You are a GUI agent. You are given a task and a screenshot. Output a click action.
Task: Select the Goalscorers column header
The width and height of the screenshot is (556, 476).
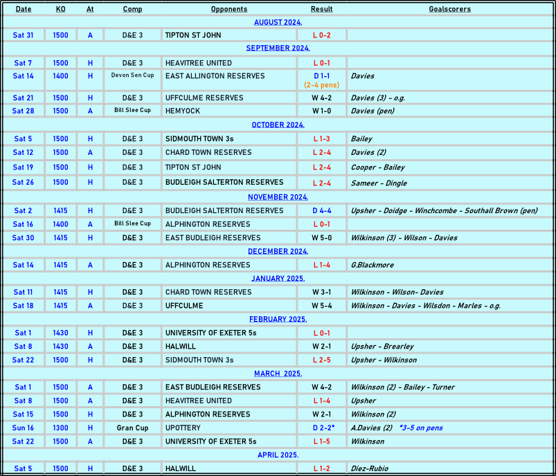coord(449,9)
